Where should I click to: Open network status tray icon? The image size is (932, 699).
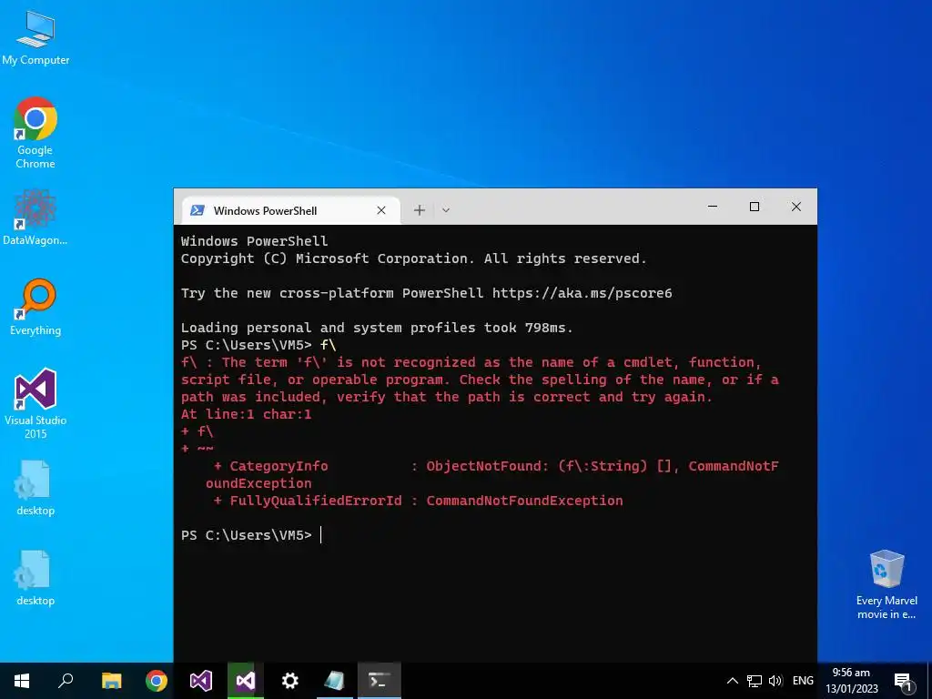(x=755, y=681)
